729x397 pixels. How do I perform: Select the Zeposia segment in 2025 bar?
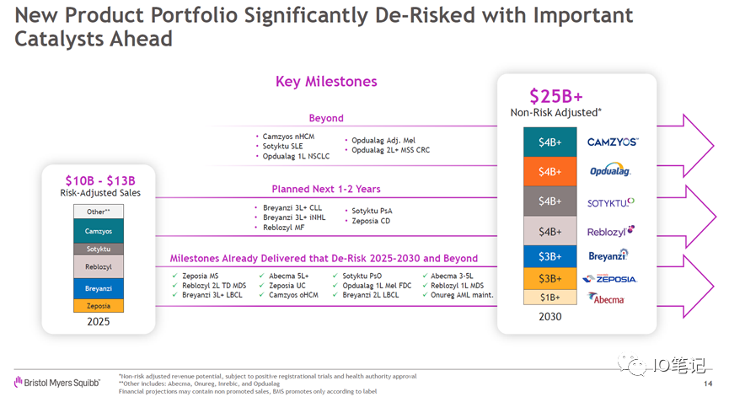98,305
